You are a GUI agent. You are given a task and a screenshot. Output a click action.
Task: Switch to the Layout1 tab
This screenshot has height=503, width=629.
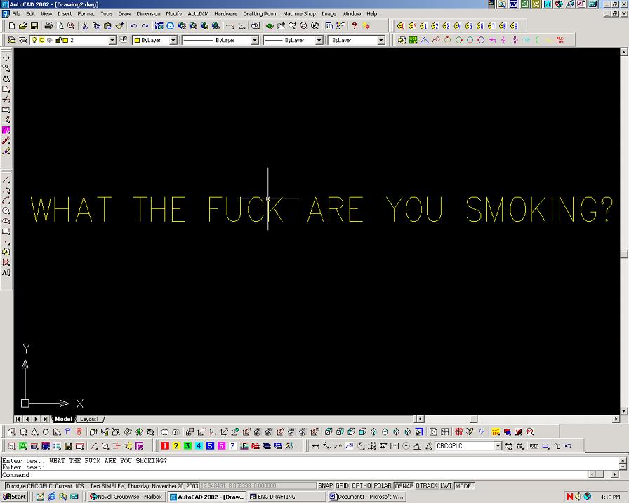point(89,419)
